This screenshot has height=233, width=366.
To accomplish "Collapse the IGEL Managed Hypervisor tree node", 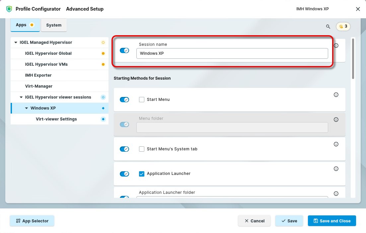I will pyautogui.click(x=16, y=42).
